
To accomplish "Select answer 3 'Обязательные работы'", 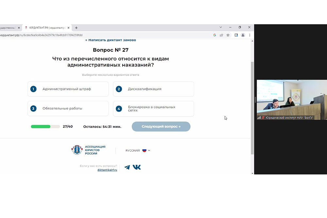I will pos(68,109).
